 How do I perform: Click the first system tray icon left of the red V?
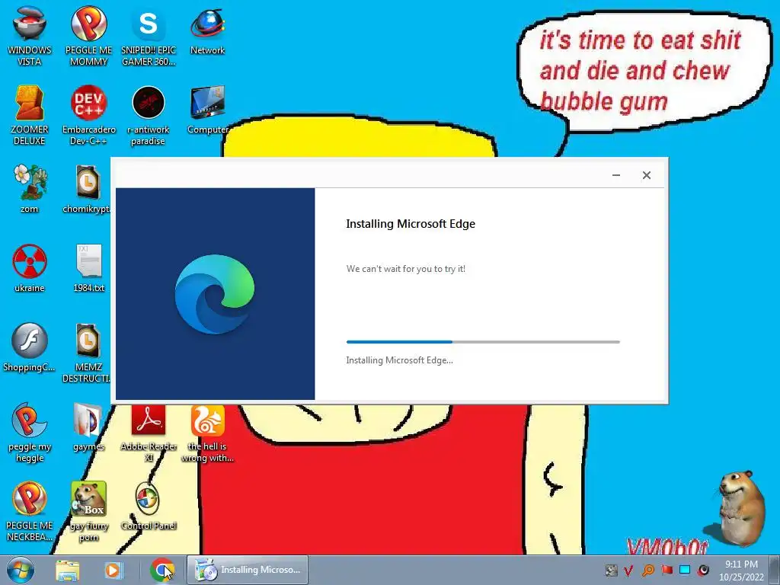pos(611,570)
